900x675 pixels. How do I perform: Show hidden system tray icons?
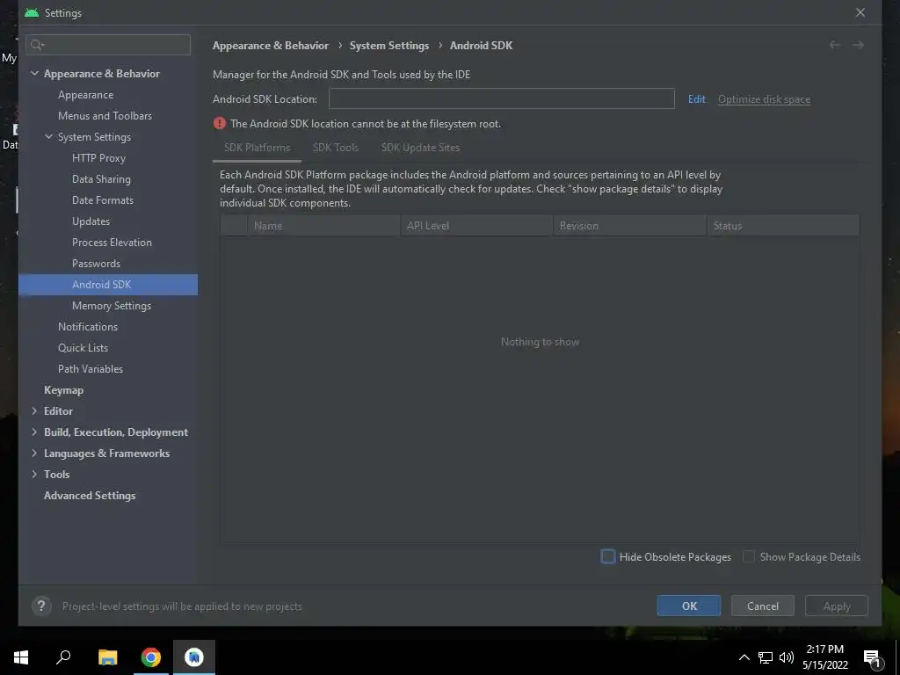click(x=744, y=657)
